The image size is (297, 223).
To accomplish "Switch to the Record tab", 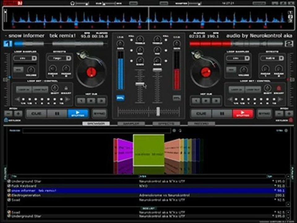I will (201, 124).
